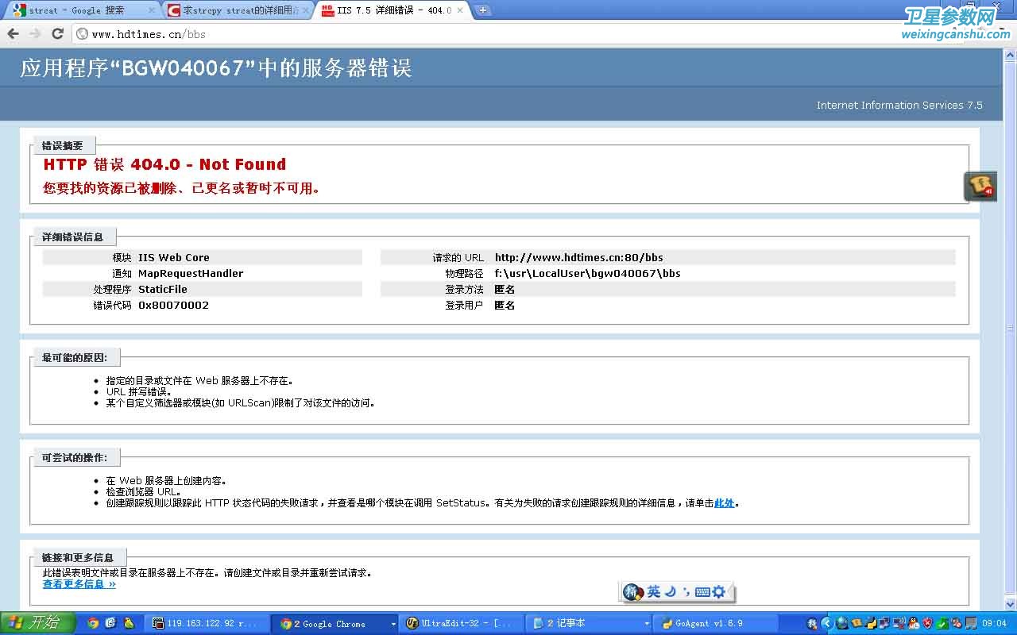Open a new tab with the plus button
Image resolution: width=1017 pixels, height=635 pixels.
[x=482, y=10]
